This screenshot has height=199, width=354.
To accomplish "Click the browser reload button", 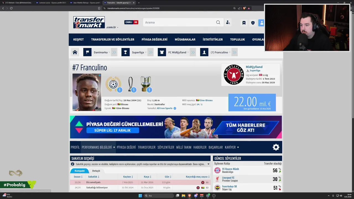I will (x=11, y=8).
